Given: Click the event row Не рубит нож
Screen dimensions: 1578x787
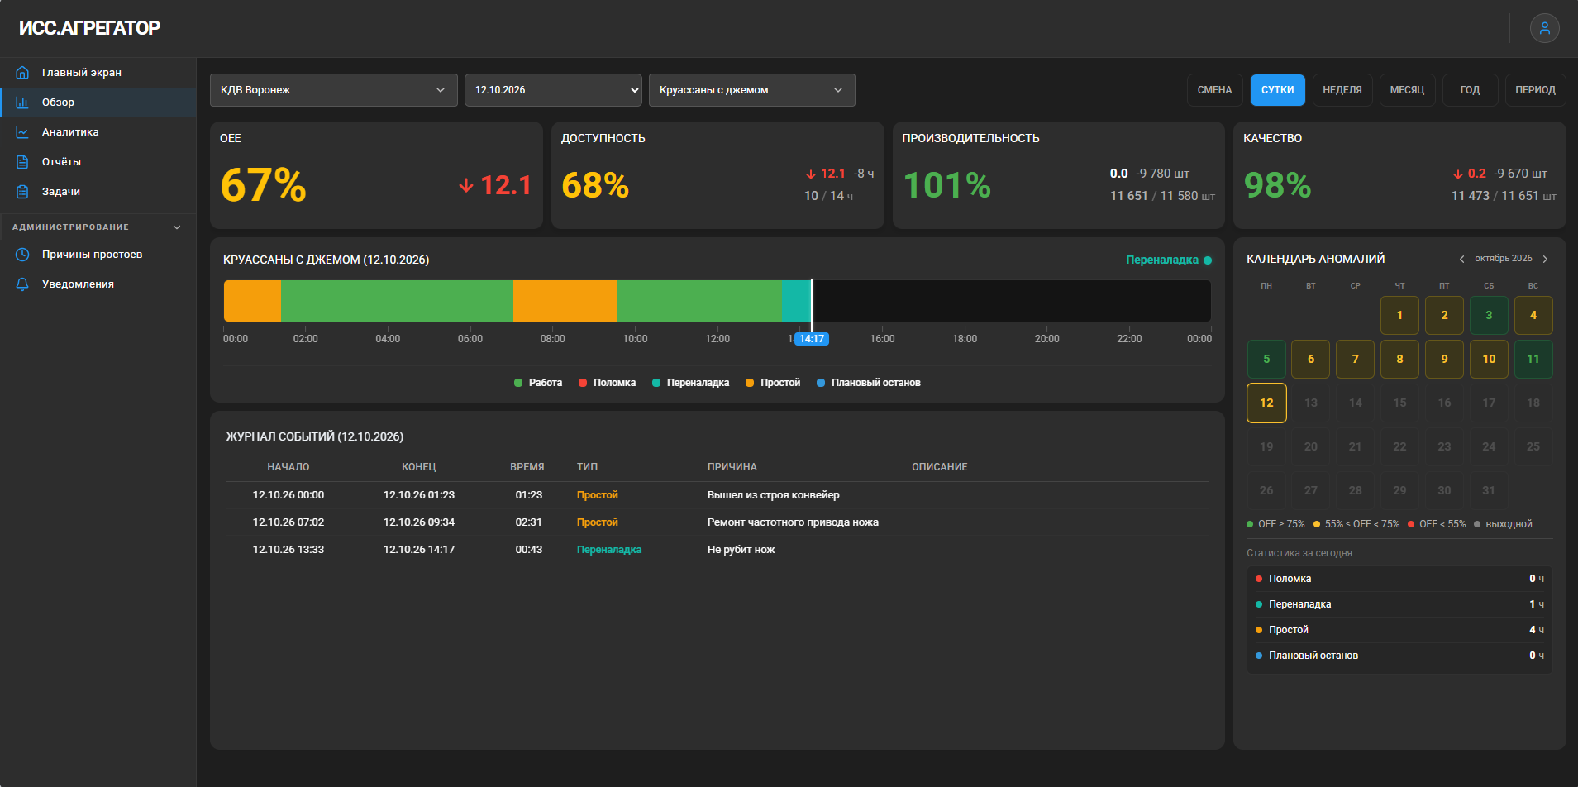Looking at the screenshot, I should tap(717, 550).
